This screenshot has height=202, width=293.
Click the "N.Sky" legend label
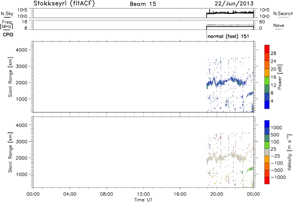pos(7,14)
